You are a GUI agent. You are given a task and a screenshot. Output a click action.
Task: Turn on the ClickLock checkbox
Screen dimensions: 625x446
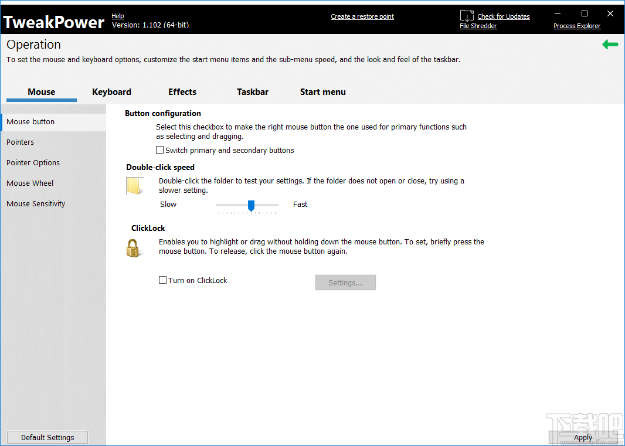click(x=162, y=280)
